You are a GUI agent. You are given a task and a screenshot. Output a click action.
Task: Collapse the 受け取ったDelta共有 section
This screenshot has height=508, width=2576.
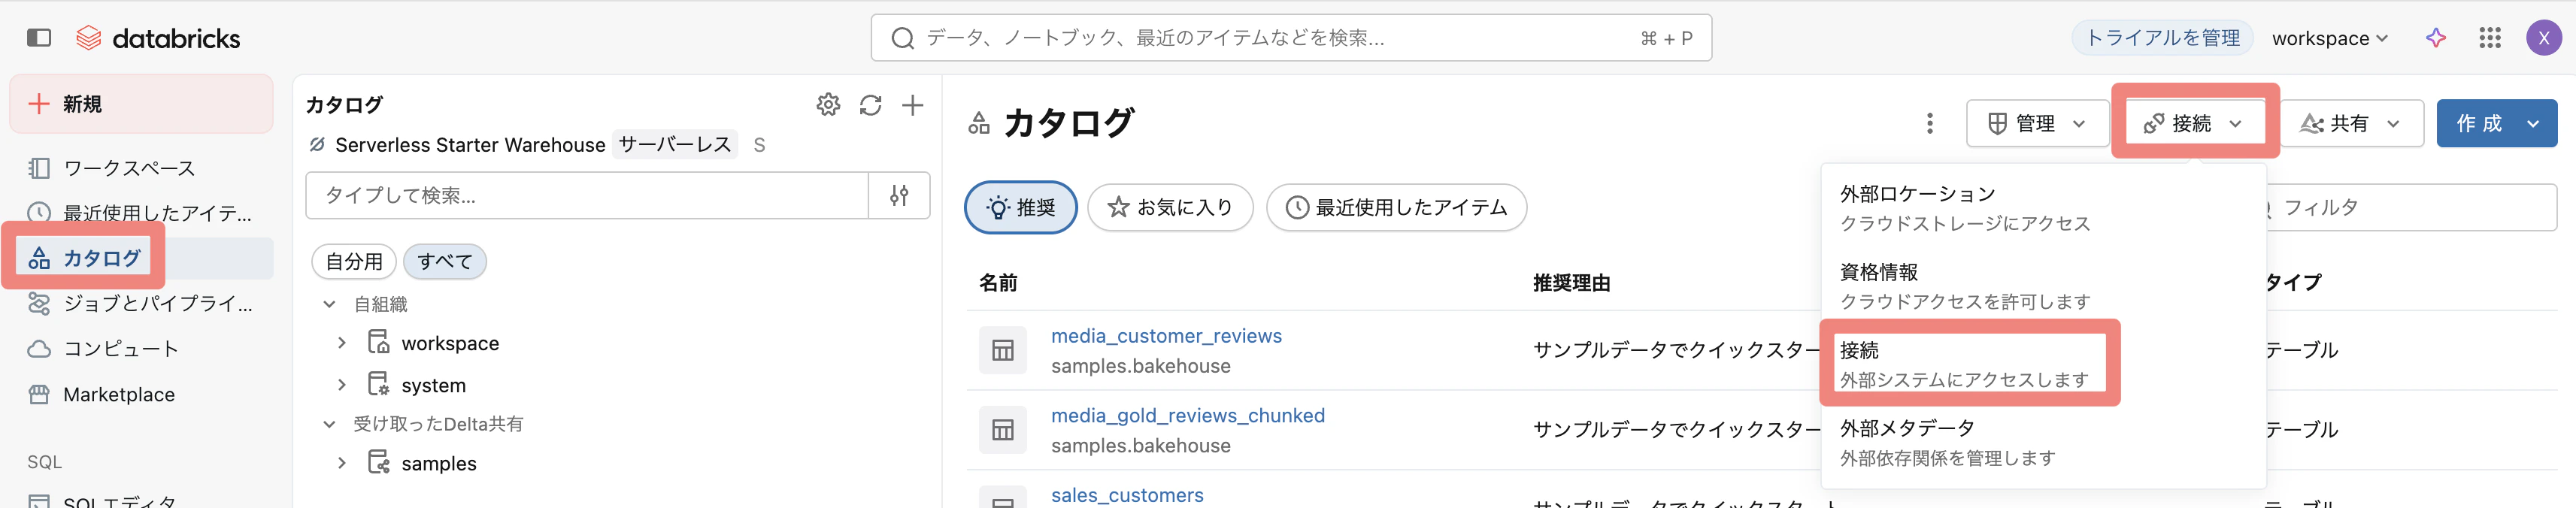(329, 424)
